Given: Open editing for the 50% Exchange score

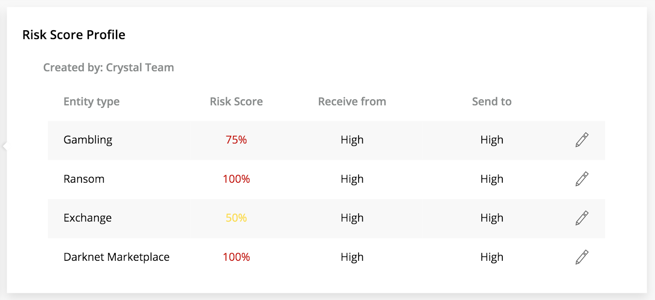Looking at the screenshot, I should pos(582,218).
